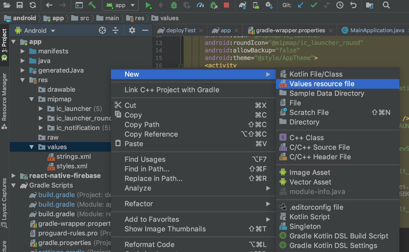The image size is (409, 252).
Task: Open the SDK Manager icon
Action: tap(269, 5)
